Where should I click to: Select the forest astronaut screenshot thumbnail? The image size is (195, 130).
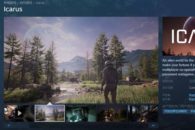pos(50,113)
